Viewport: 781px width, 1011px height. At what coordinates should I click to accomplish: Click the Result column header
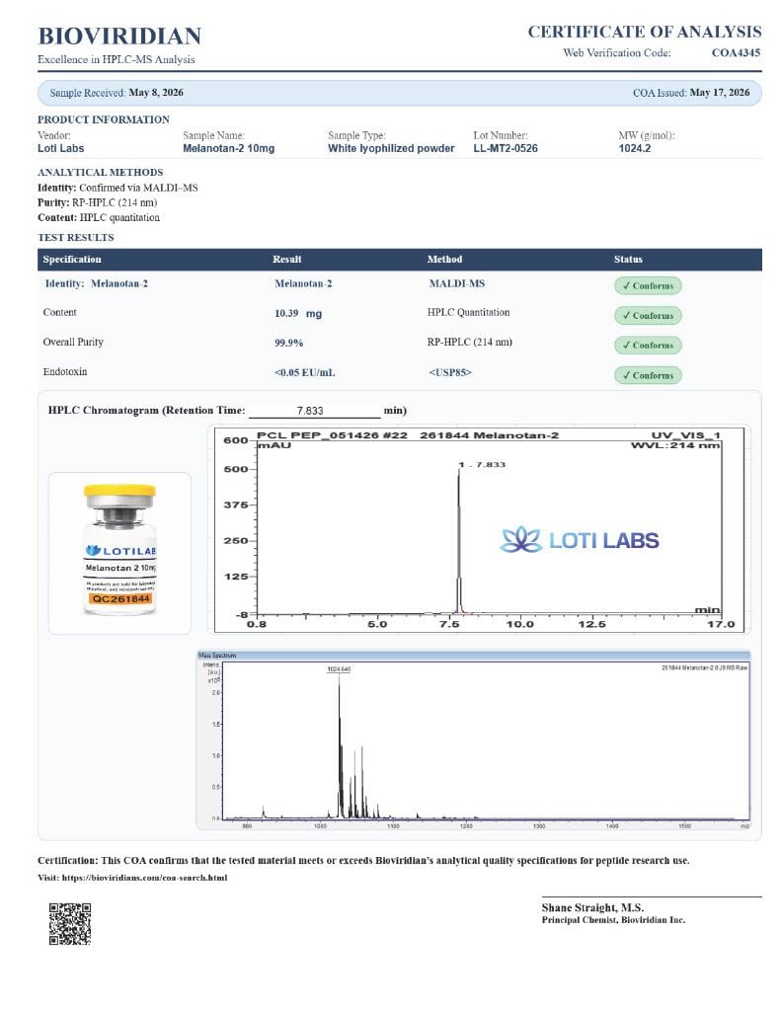(287, 260)
